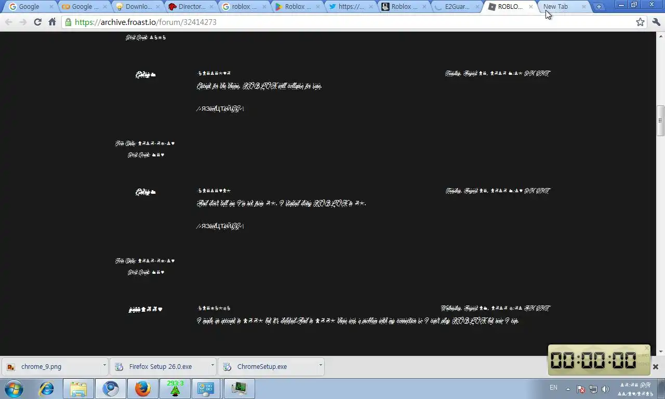Viewport: 665px width, 399px height.
Task: Expand chrome_9.png download options arrow
Action: tap(104, 366)
